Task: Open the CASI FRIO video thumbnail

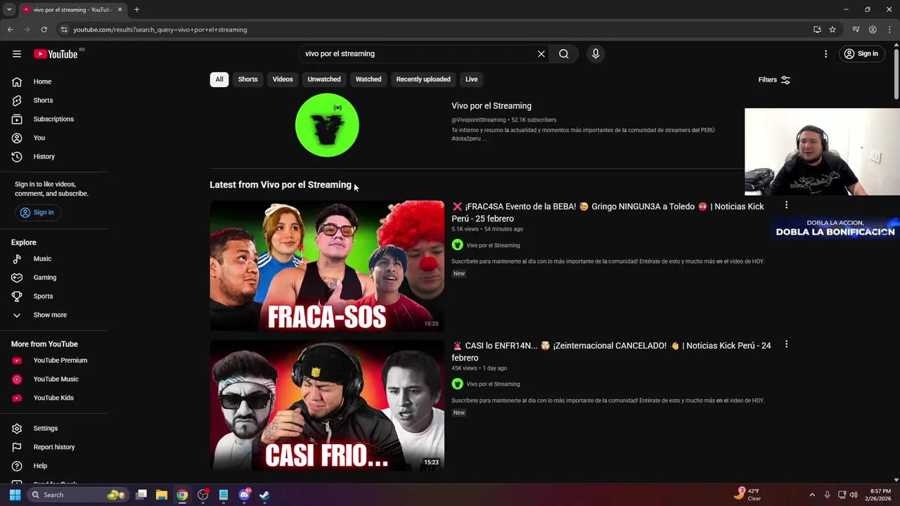Action: (327, 406)
